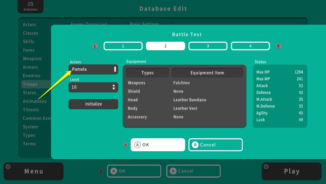Viewport: 326px width, 184px height.
Task: Adjust Level stepper arrows
Action: coord(114,87)
